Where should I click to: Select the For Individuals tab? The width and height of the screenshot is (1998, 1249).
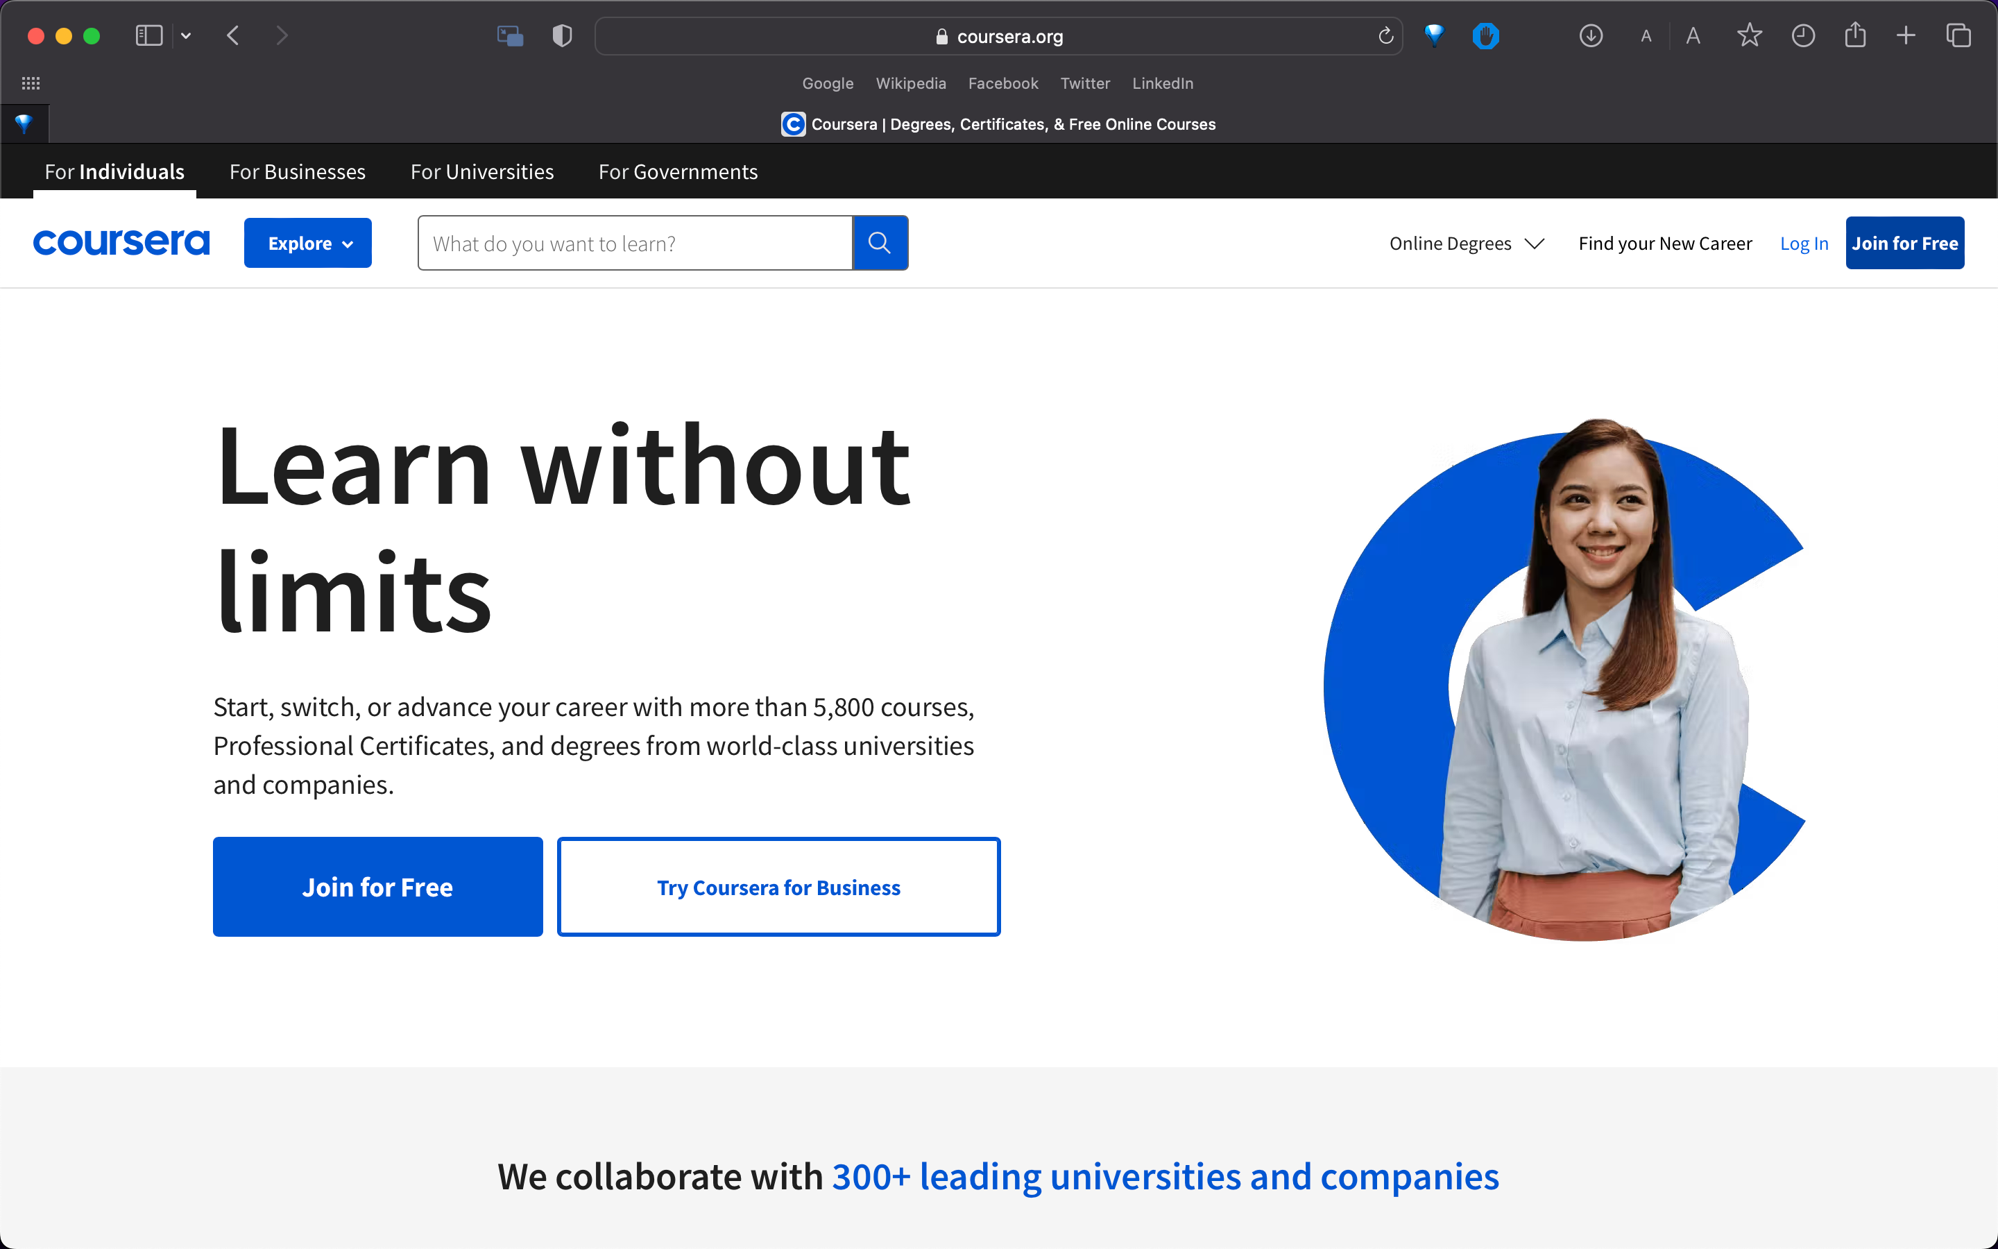click(115, 171)
